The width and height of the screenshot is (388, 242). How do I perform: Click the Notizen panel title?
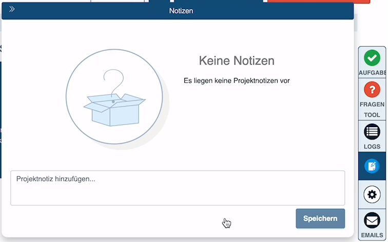(181, 11)
